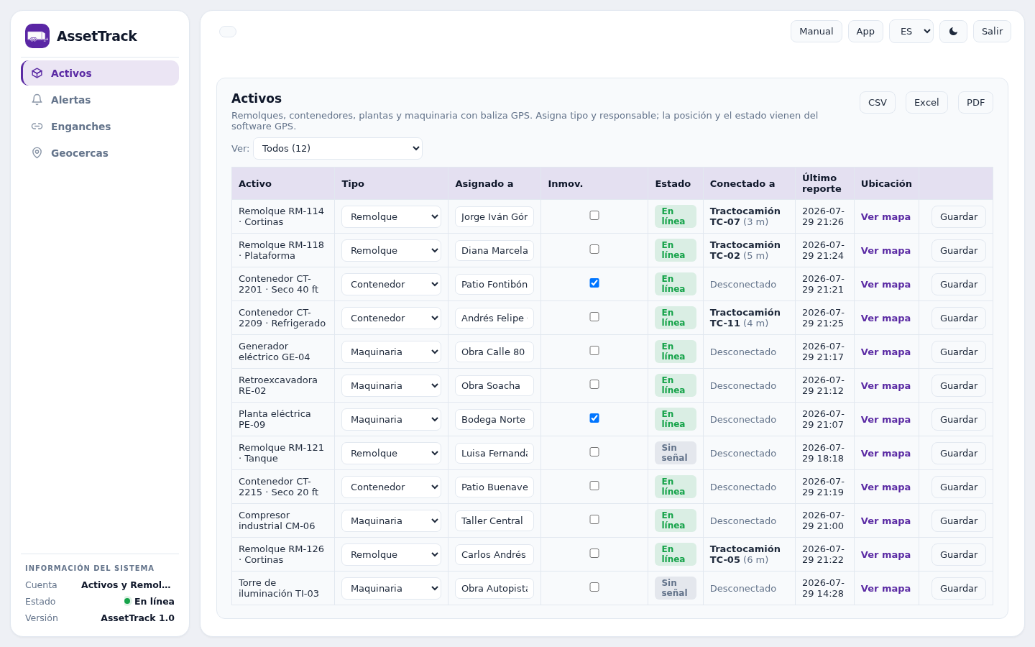Open Tipo dropdown for Contenedor CT-2215
Viewport: 1035px width, 647px height.
click(x=391, y=487)
